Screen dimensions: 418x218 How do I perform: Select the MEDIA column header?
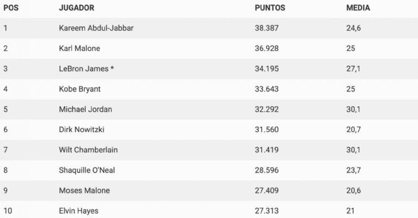click(x=358, y=8)
